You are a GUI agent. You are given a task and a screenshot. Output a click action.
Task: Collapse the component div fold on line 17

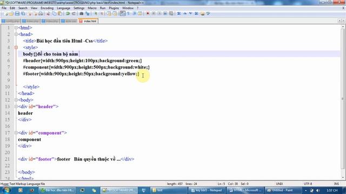click(16, 133)
